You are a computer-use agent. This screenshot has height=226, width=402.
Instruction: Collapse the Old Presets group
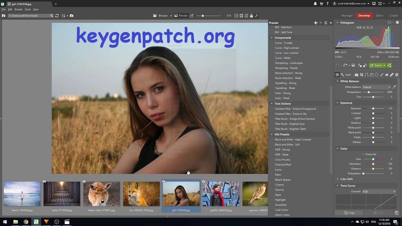point(272,134)
